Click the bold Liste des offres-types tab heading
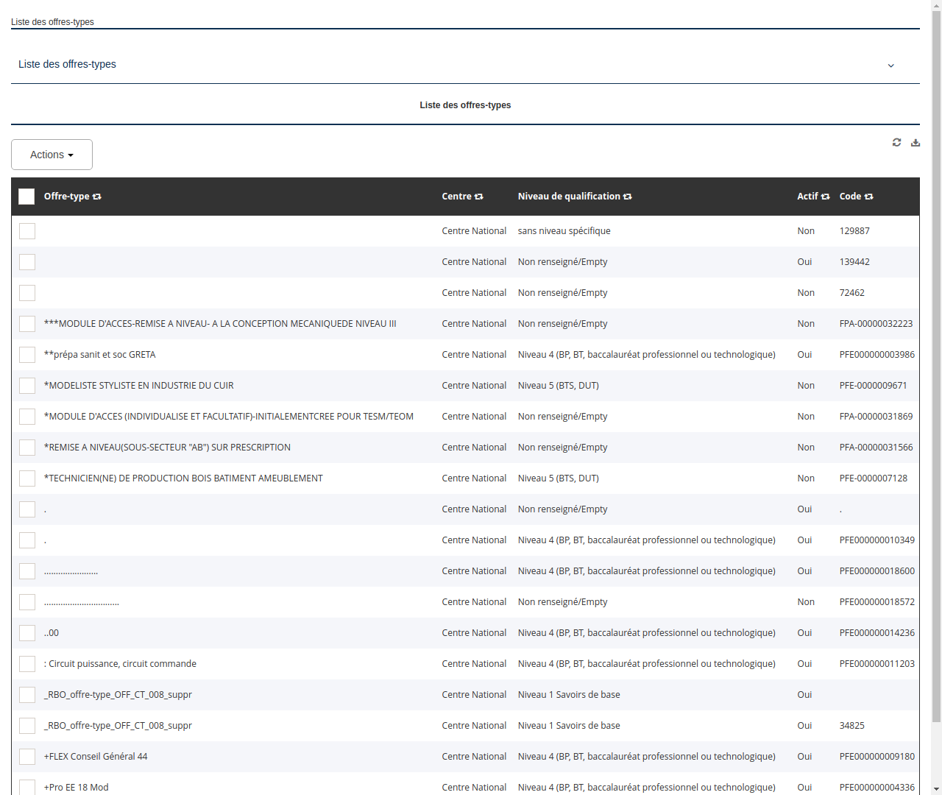The image size is (942, 795). [465, 105]
